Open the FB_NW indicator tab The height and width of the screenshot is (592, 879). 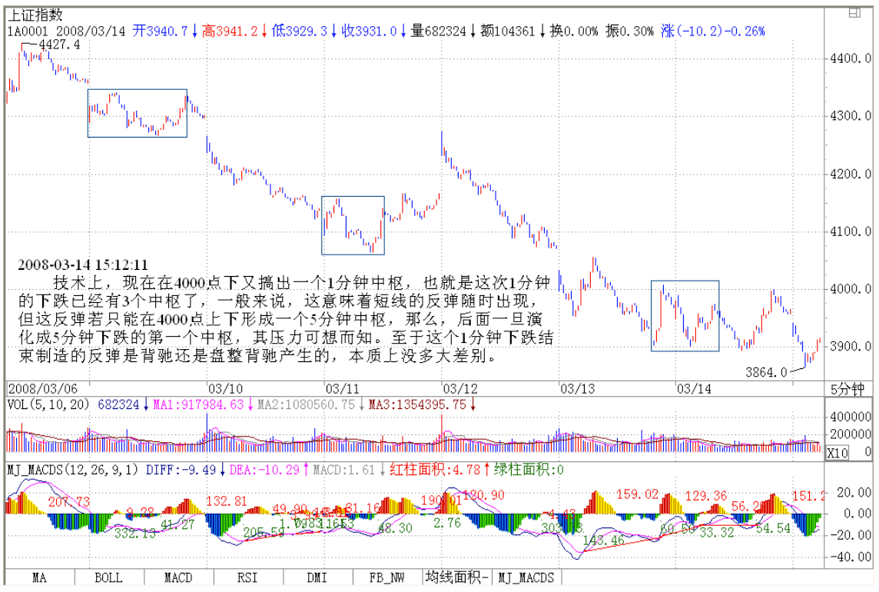[x=386, y=577]
